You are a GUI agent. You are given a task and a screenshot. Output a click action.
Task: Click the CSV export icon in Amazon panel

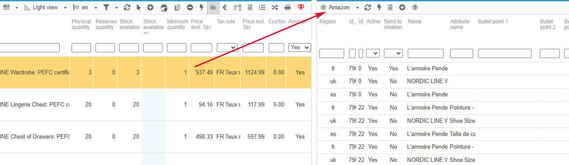coord(391,7)
